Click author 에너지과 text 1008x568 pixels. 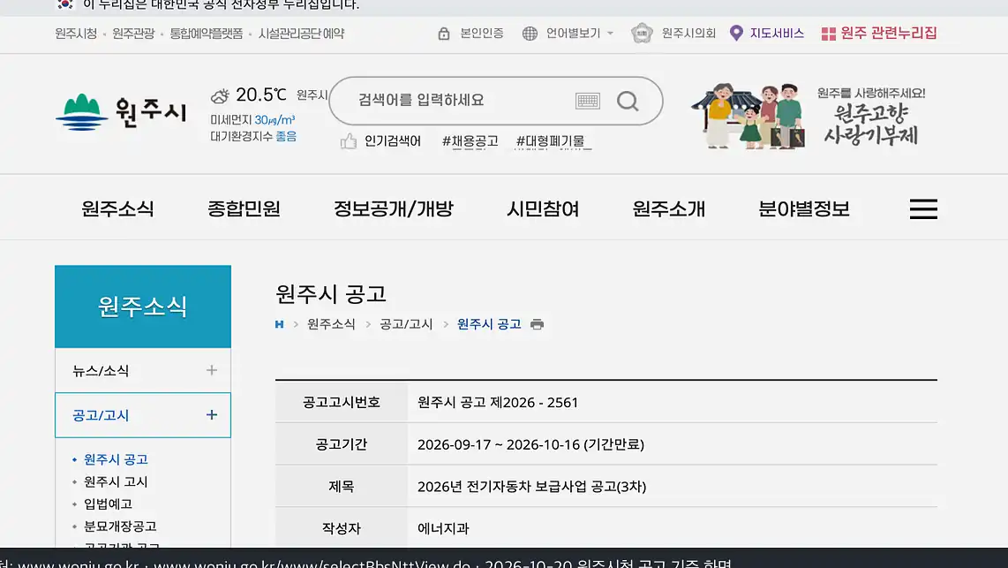point(444,529)
